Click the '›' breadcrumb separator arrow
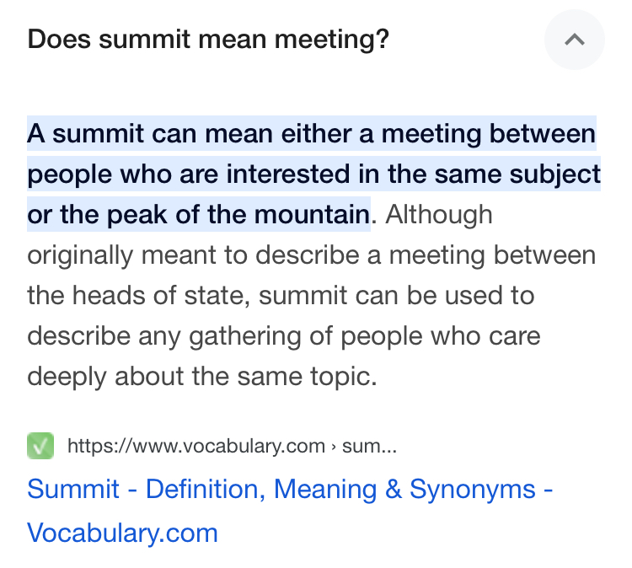 point(334,447)
